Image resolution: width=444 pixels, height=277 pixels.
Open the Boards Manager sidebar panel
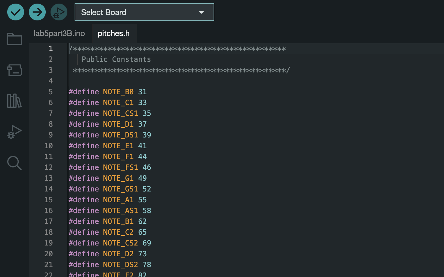point(14,70)
